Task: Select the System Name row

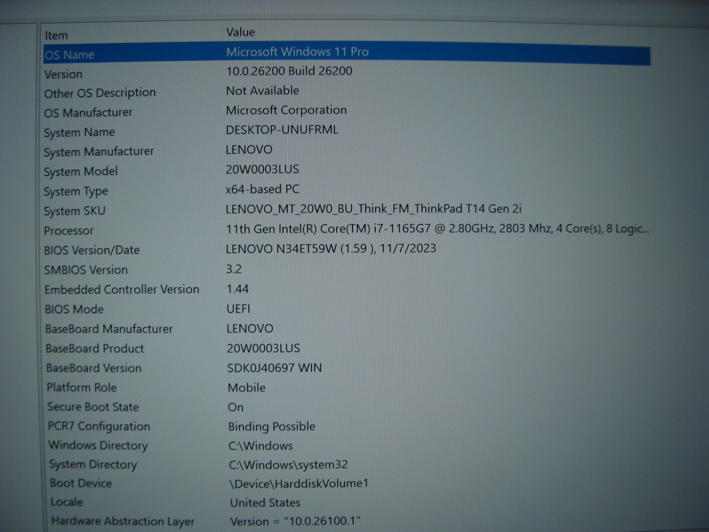Action: click(x=79, y=132)
